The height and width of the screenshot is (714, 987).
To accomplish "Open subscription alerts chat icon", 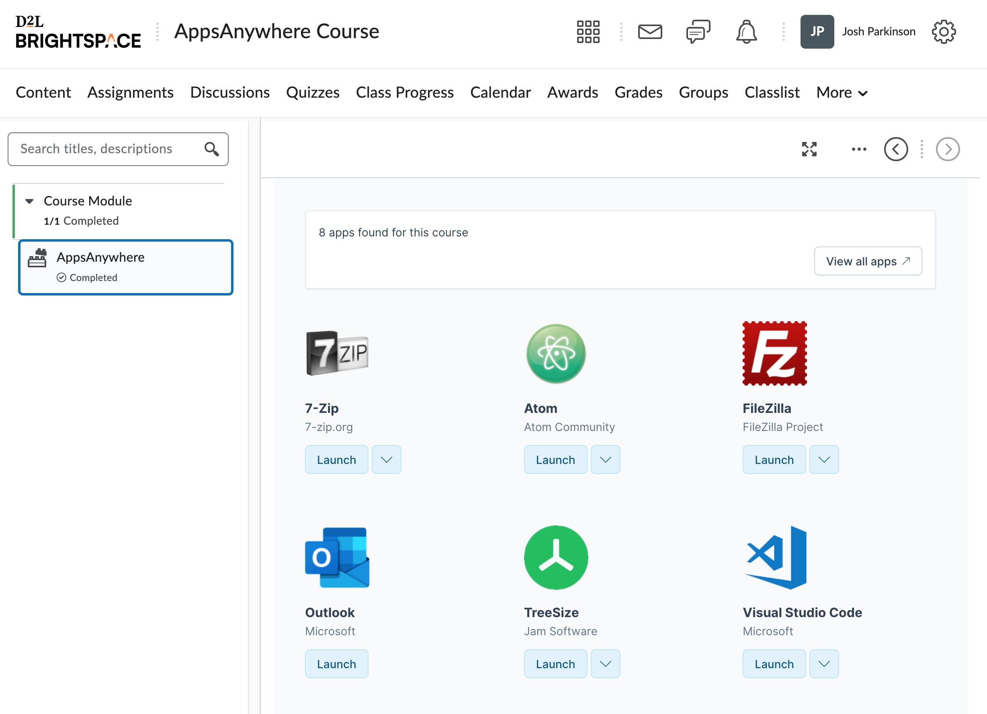I will (698, 32).
